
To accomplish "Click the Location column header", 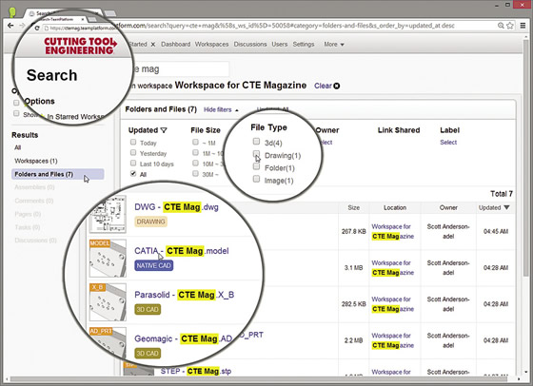I will [x=395, y=208].
